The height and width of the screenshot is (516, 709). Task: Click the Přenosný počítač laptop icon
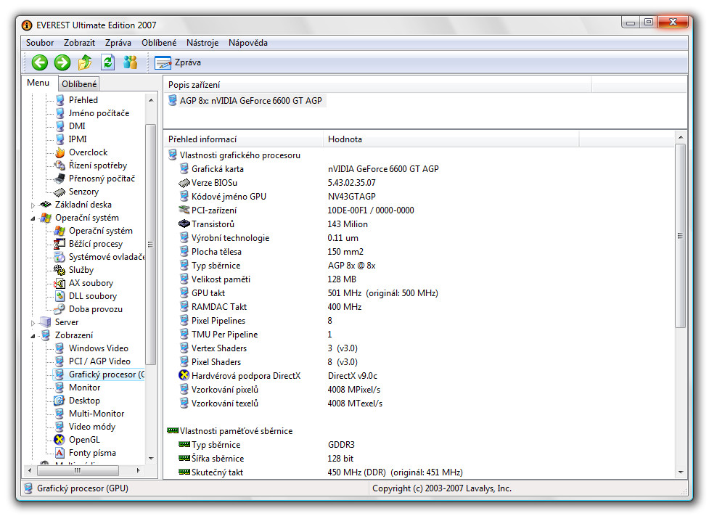[60, 179]
